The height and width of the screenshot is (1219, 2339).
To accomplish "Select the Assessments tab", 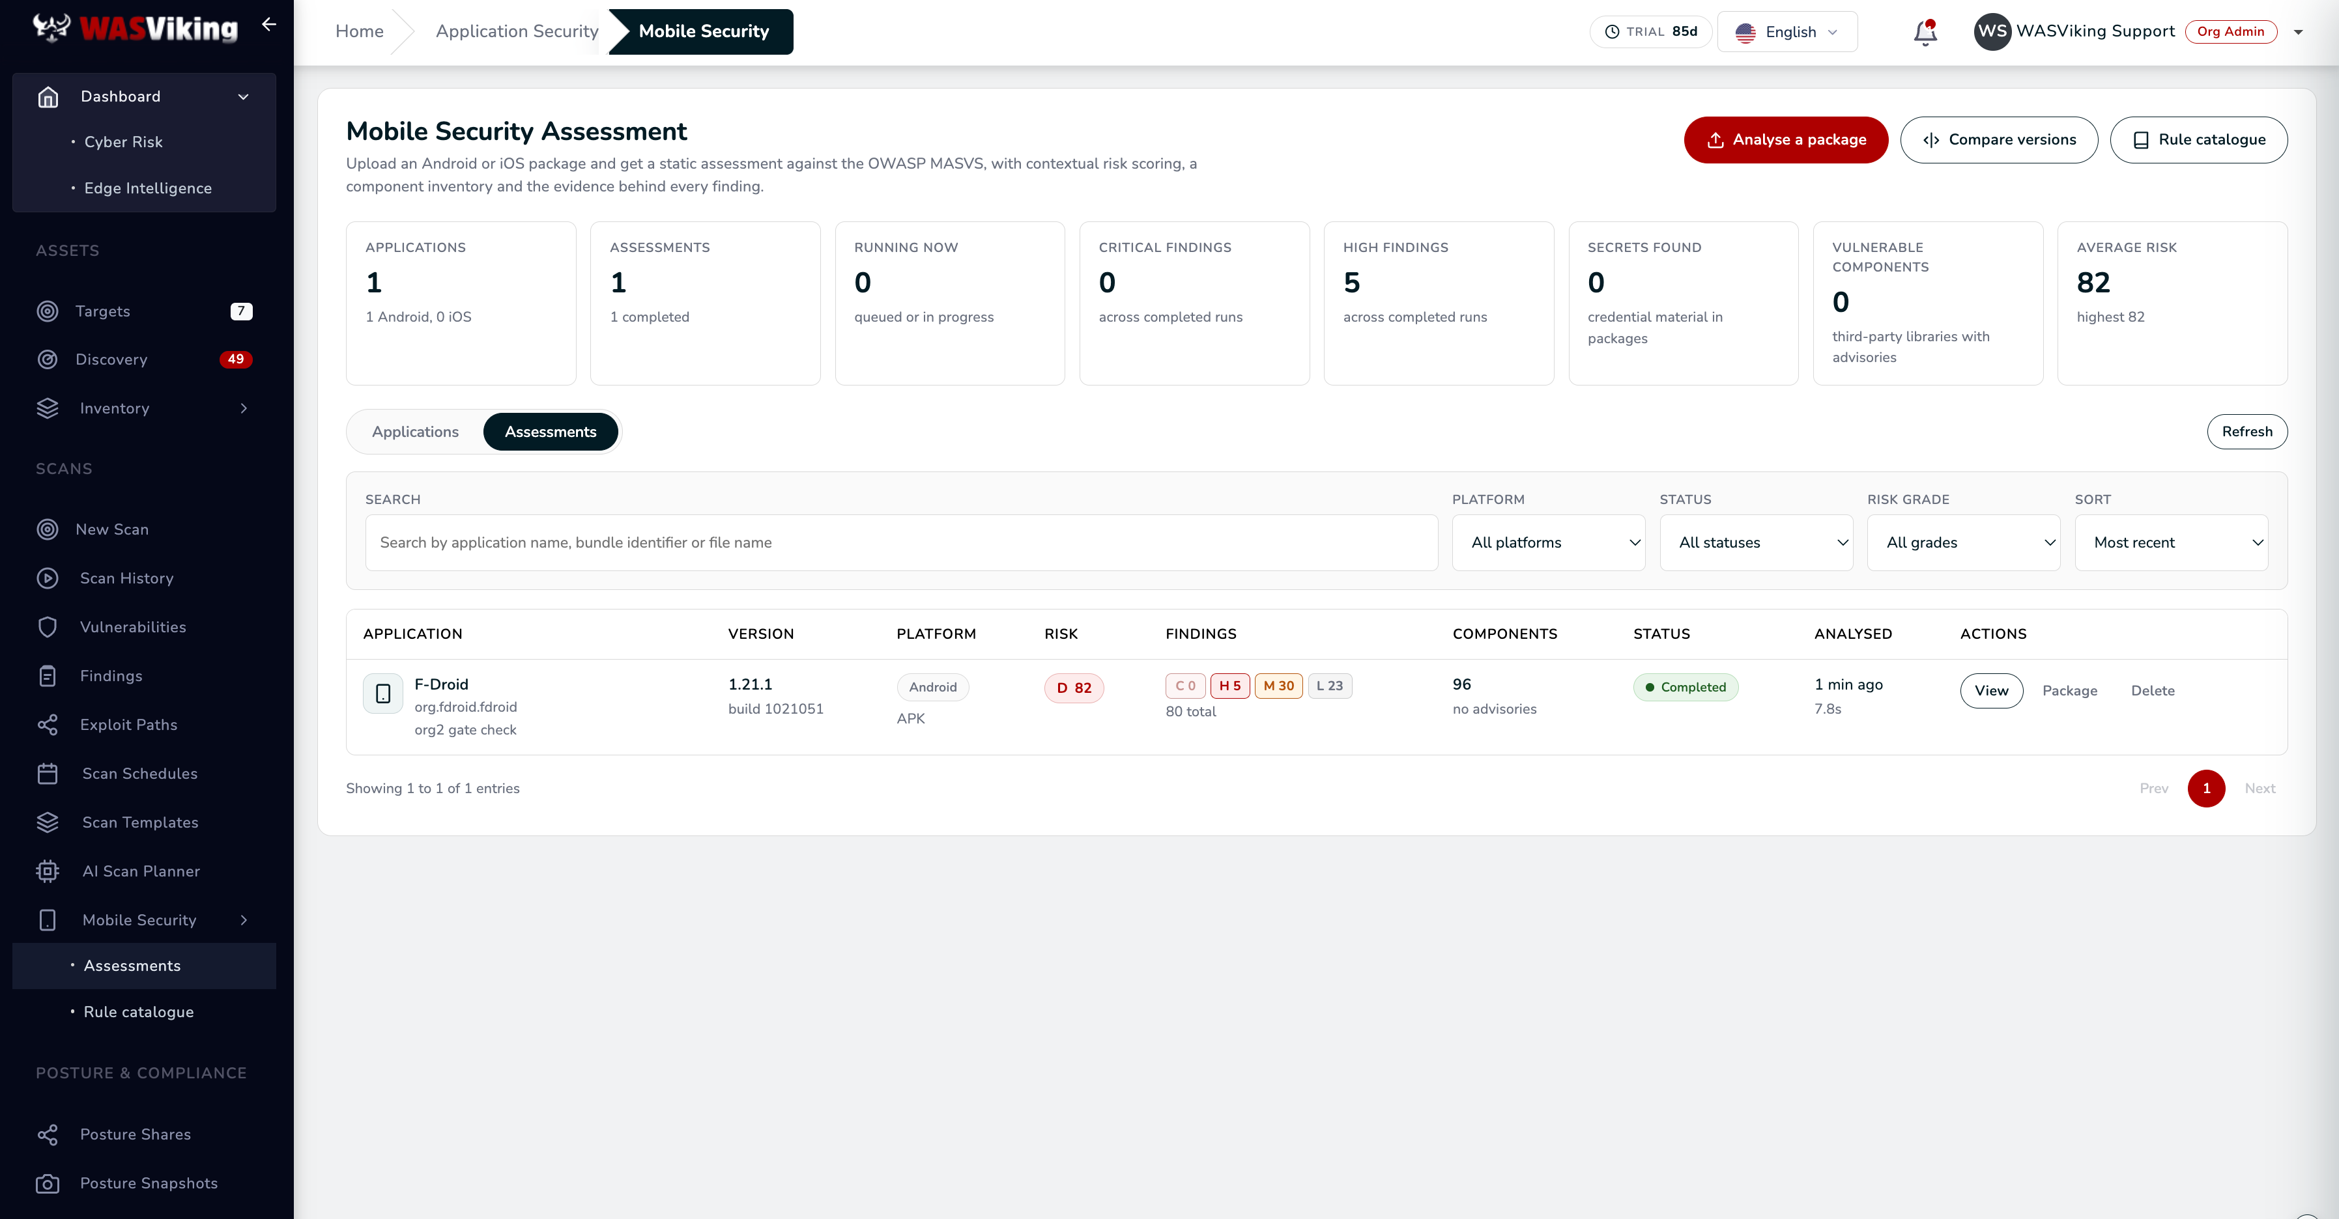I will click(x=551, y=432).
